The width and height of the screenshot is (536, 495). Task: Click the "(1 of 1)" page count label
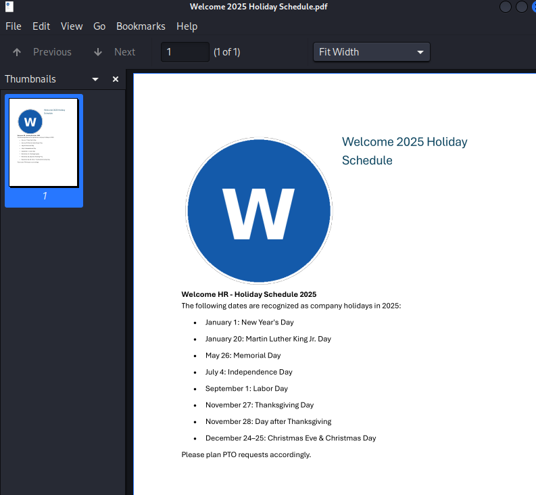[x=227, y=52]
